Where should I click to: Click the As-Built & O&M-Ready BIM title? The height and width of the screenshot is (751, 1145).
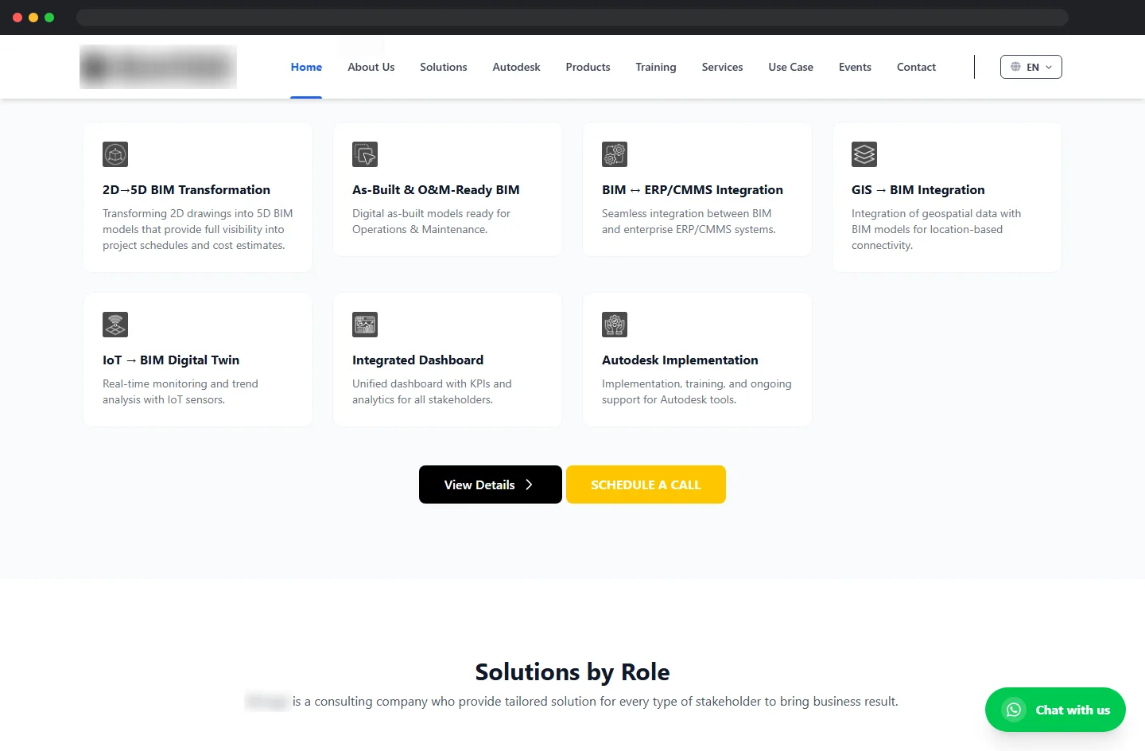pyautogui.click(x=436, y=189)
